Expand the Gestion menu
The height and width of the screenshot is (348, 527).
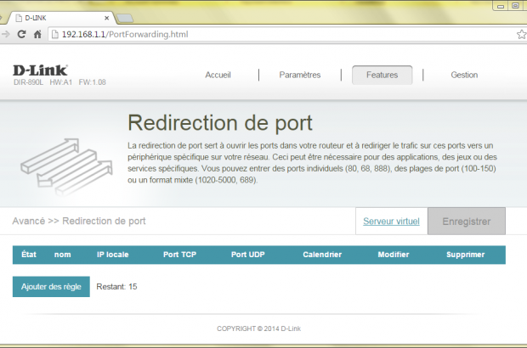pos(464,75)
